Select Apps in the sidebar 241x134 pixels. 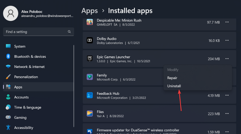38,87
